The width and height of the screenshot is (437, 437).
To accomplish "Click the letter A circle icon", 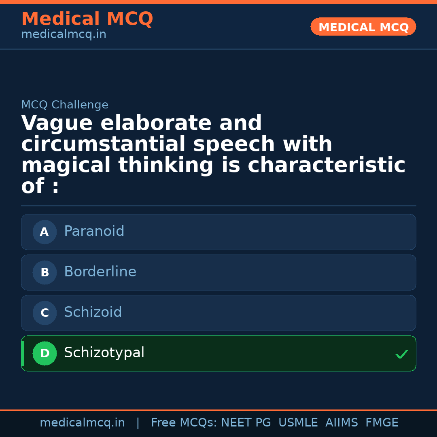I will click(45, 232).
